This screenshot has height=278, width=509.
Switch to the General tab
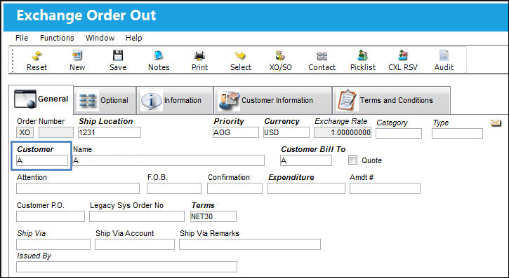41,99
